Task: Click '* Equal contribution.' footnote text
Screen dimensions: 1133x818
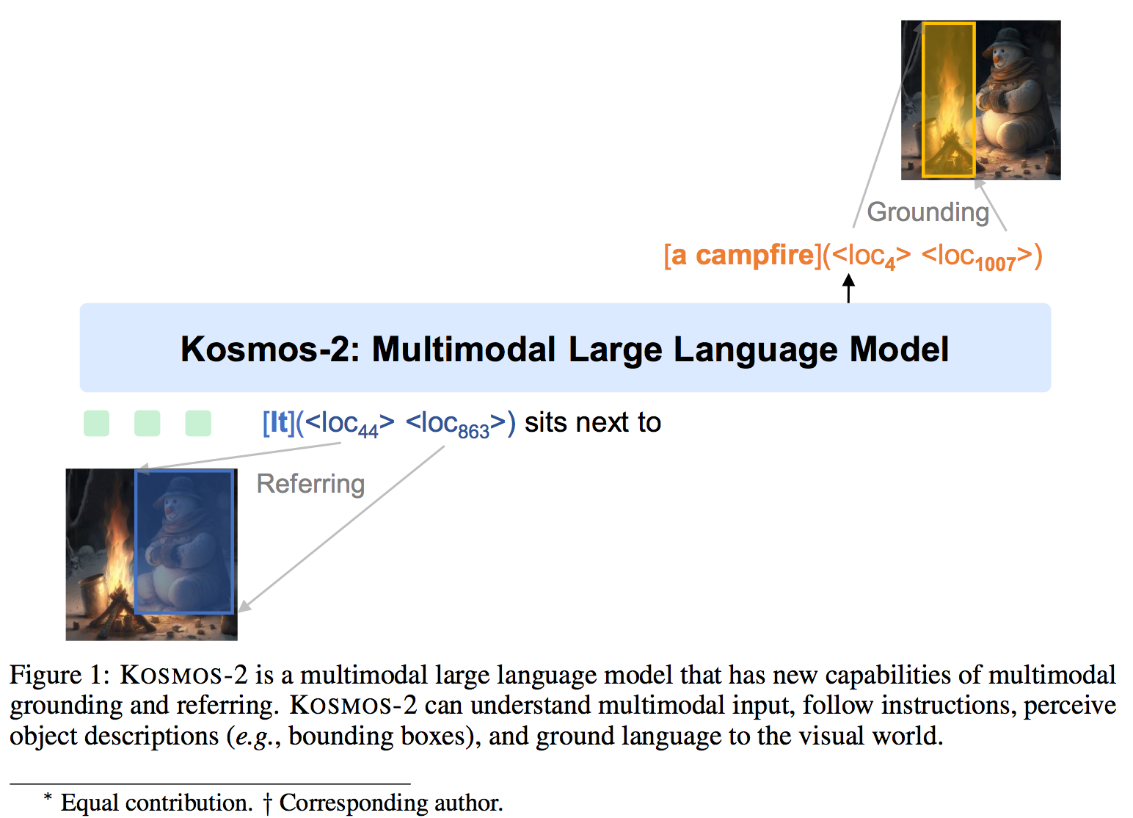Action: (148, 803)
